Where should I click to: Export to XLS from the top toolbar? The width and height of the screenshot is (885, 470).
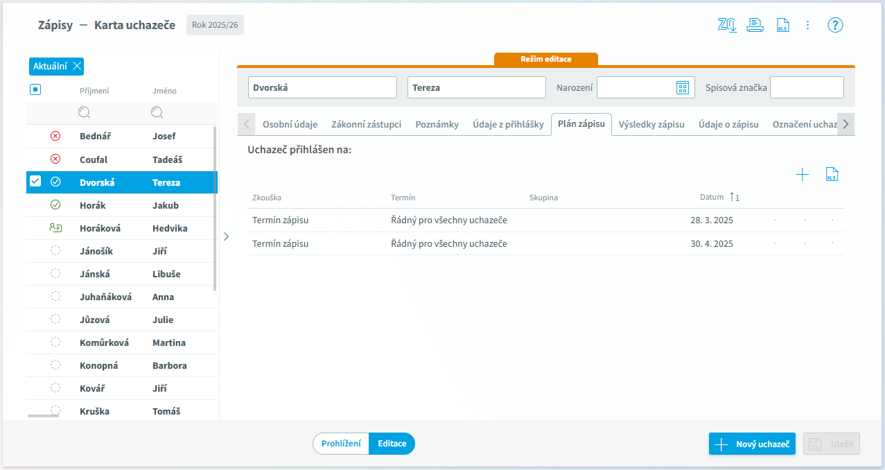tap(783, 25)
